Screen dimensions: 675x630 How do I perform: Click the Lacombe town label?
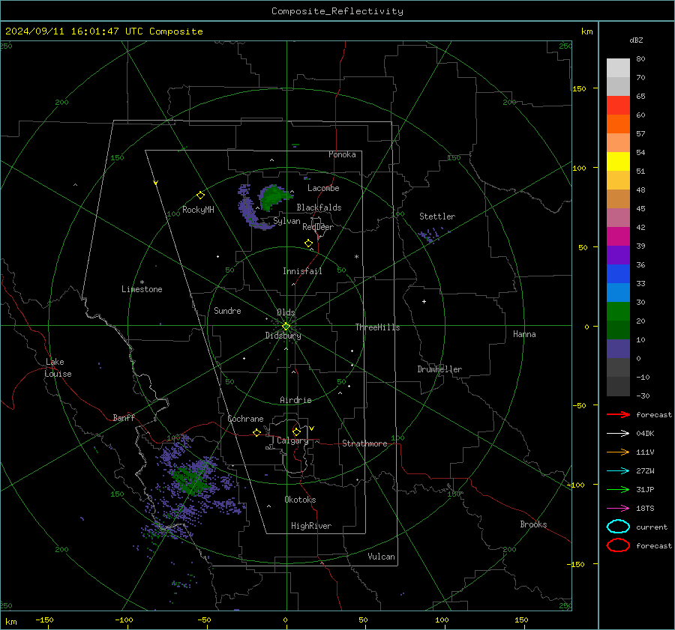[x=323, y=188]
